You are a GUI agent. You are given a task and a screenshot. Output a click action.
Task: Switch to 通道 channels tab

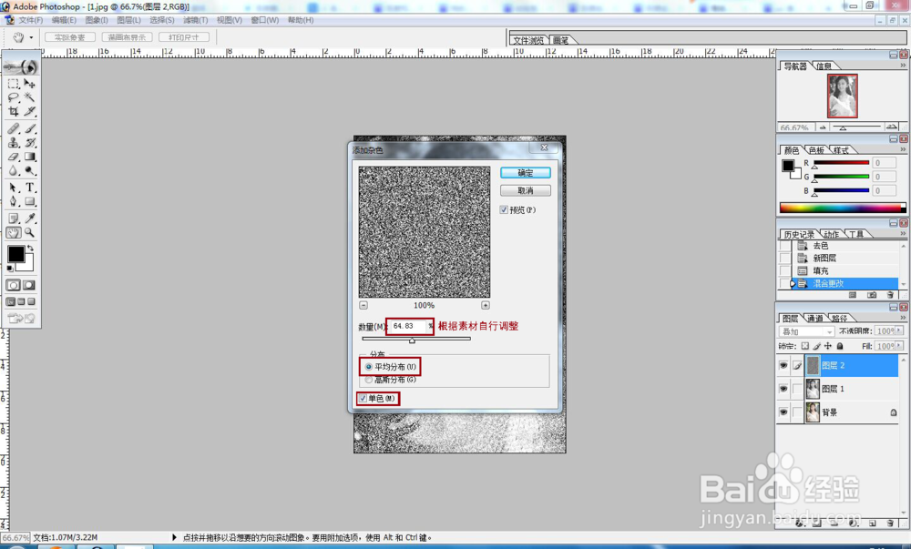(814, 319)
